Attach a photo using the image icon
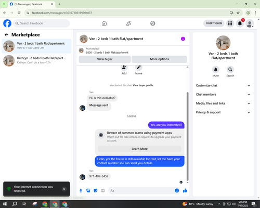The height and width of the screenshot is (208, 260). click(88, 191)
